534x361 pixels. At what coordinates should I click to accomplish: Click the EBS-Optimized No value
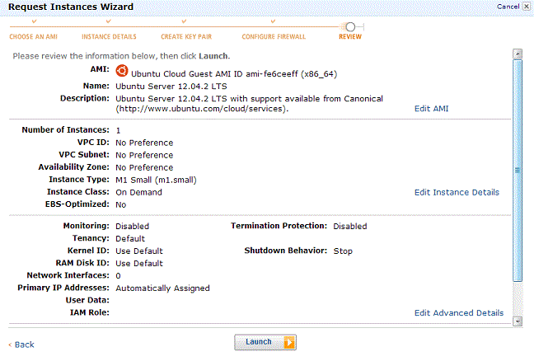point(121,204)
